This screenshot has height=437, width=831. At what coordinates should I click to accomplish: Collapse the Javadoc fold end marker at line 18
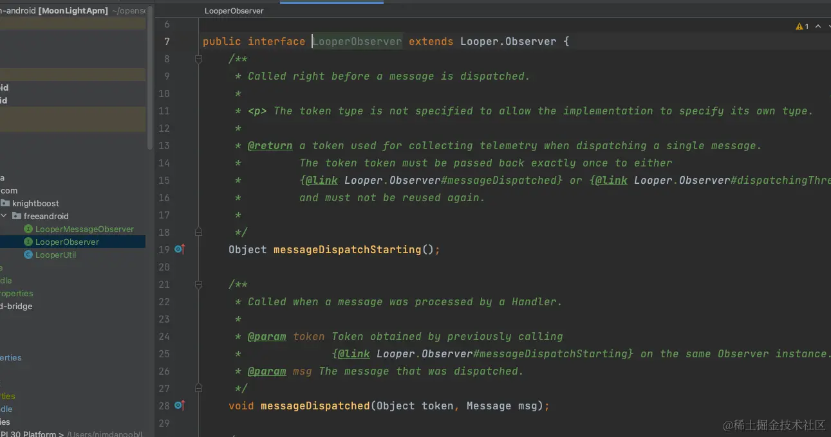pos(198,232)
